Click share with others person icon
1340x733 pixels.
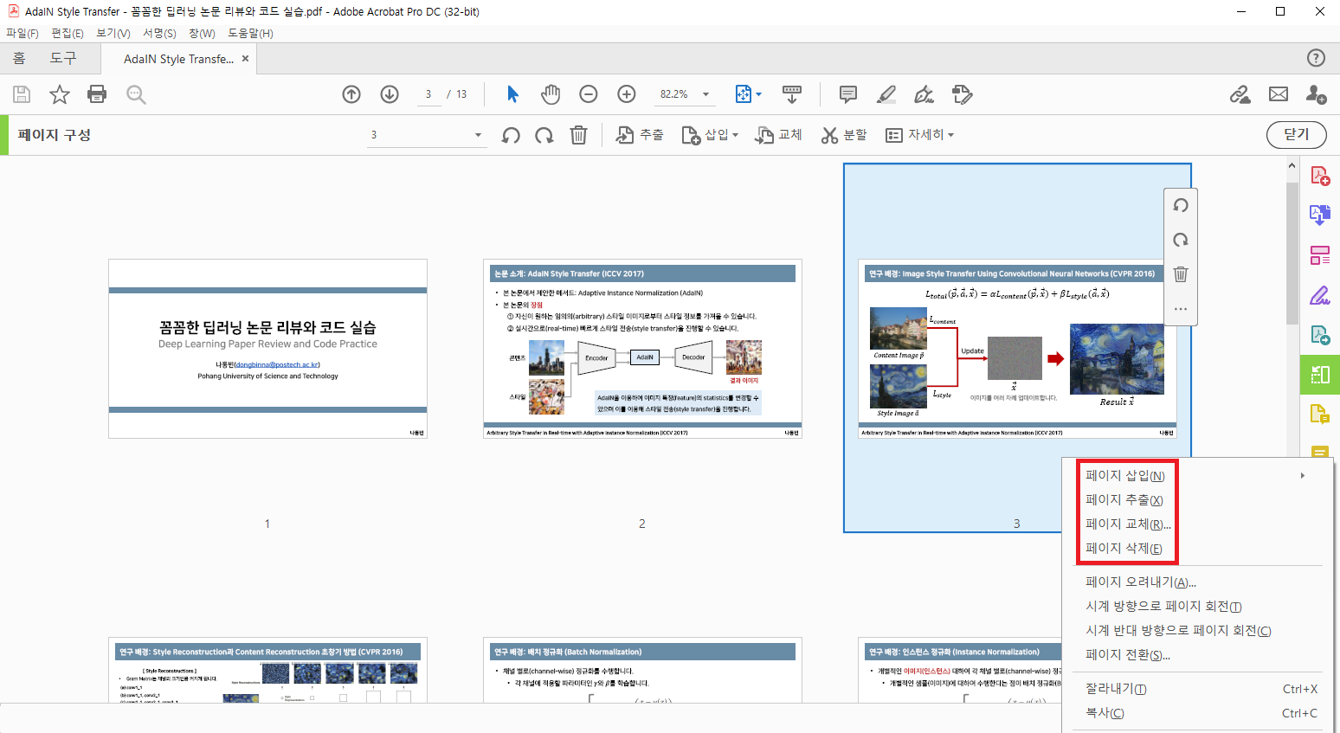click(1316, 94)
